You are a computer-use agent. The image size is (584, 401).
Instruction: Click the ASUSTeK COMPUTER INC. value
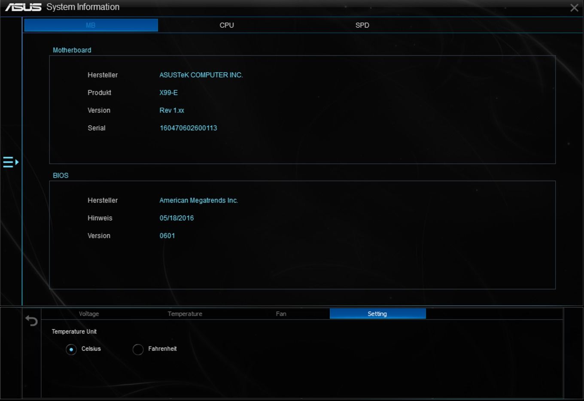(201, 75)
